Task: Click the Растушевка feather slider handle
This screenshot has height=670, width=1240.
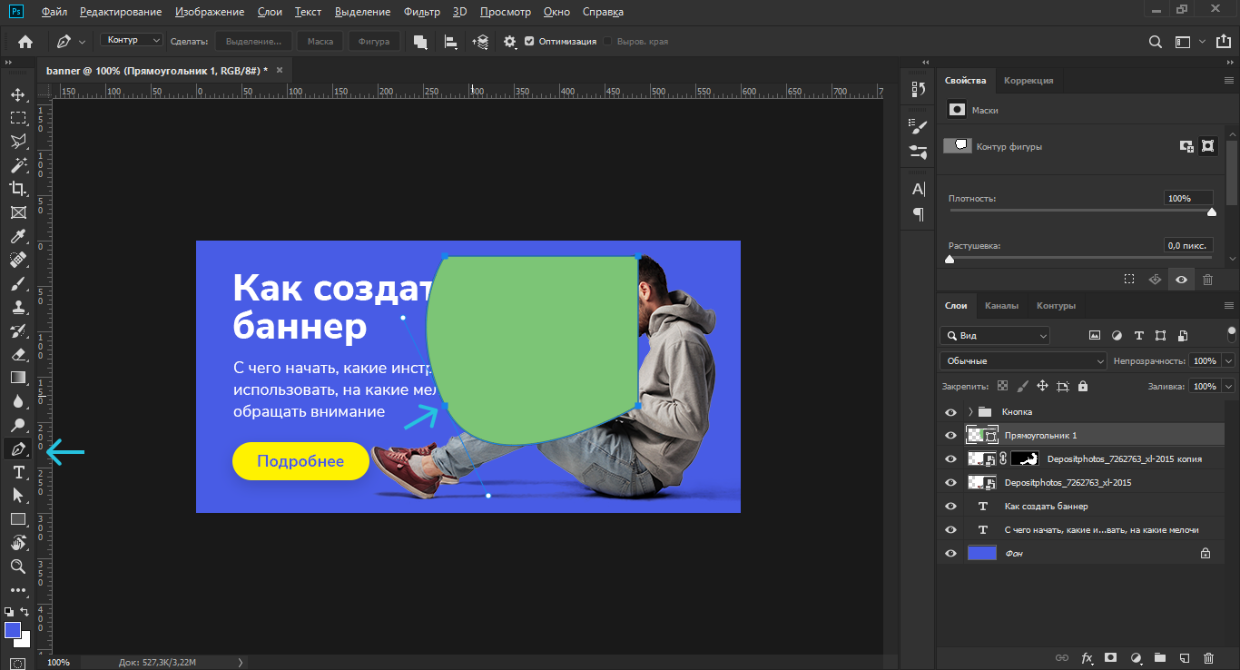Action: click(950, 260)
